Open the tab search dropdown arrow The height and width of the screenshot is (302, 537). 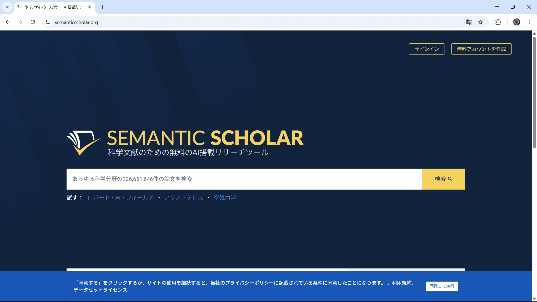tap(7, 7)
